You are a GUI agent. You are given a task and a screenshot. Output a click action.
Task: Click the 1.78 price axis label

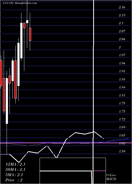[x=122, y=103]
